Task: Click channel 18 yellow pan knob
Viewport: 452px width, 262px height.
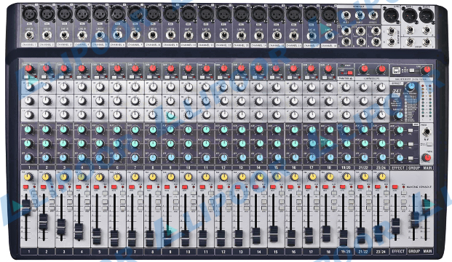Action: (330, 177)
